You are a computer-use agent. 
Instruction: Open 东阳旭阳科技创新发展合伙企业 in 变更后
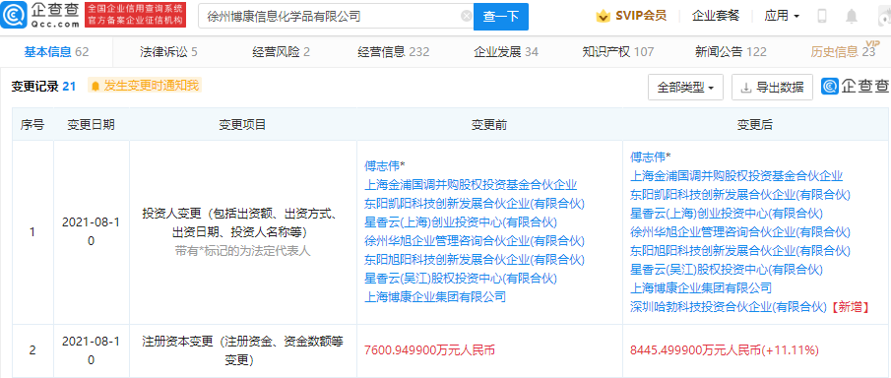740,250
